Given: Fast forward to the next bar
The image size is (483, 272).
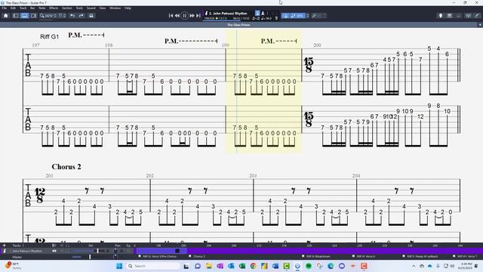Looking at the screenshot, I should (x=192, y=15).
